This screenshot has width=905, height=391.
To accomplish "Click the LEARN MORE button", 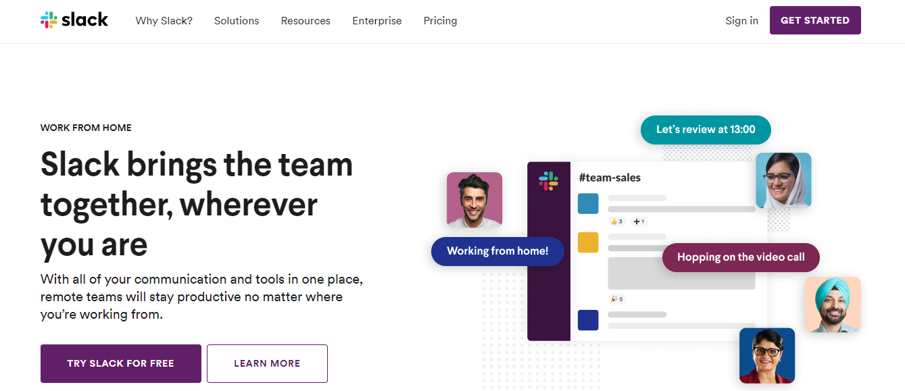I will [x=267, y=363].
